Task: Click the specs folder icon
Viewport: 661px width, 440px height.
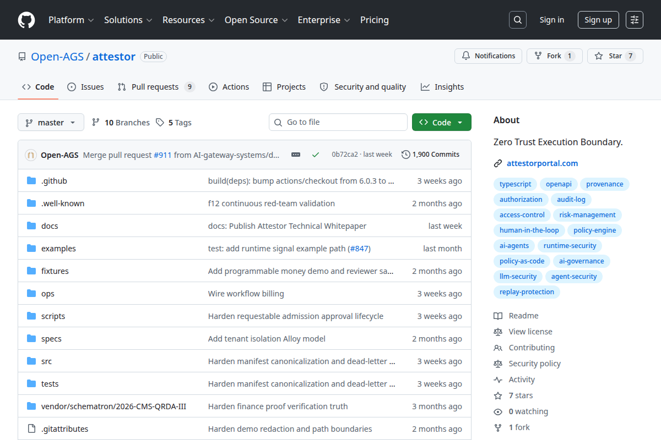Action: pos(31,338)
